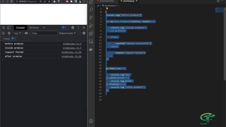Go forward in the browser
Image resolution: width=226 pixels, height=127 pixels.
(x=7, y=1)
